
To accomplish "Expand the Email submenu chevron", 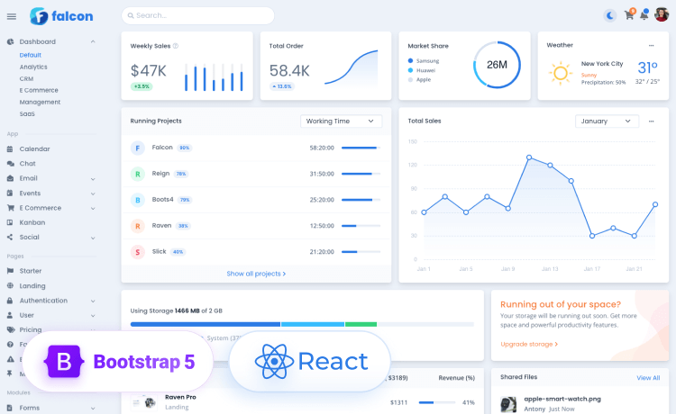I will (x=93, y=179).
